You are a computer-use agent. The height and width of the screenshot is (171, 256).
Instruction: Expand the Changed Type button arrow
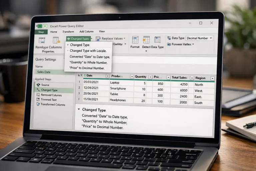(x=92, y=39)
